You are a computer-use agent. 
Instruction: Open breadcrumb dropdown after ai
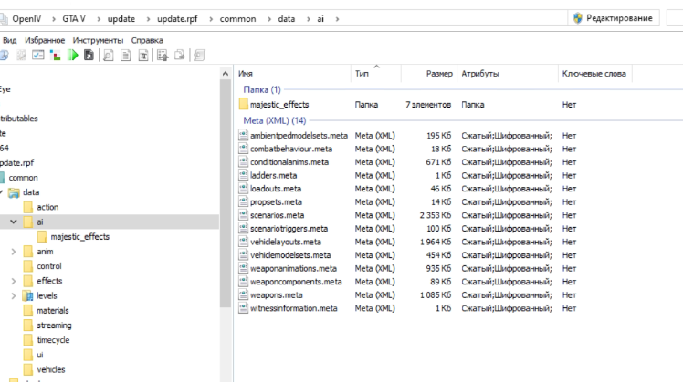[x=337, y=19]
